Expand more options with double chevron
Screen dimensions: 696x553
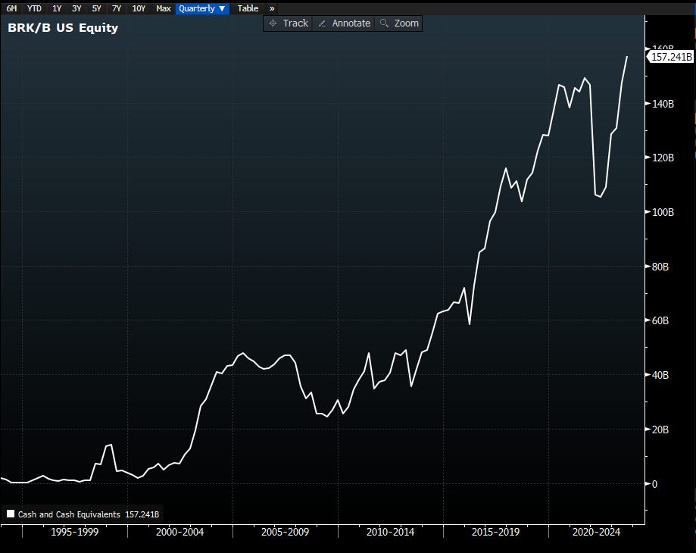272,8
